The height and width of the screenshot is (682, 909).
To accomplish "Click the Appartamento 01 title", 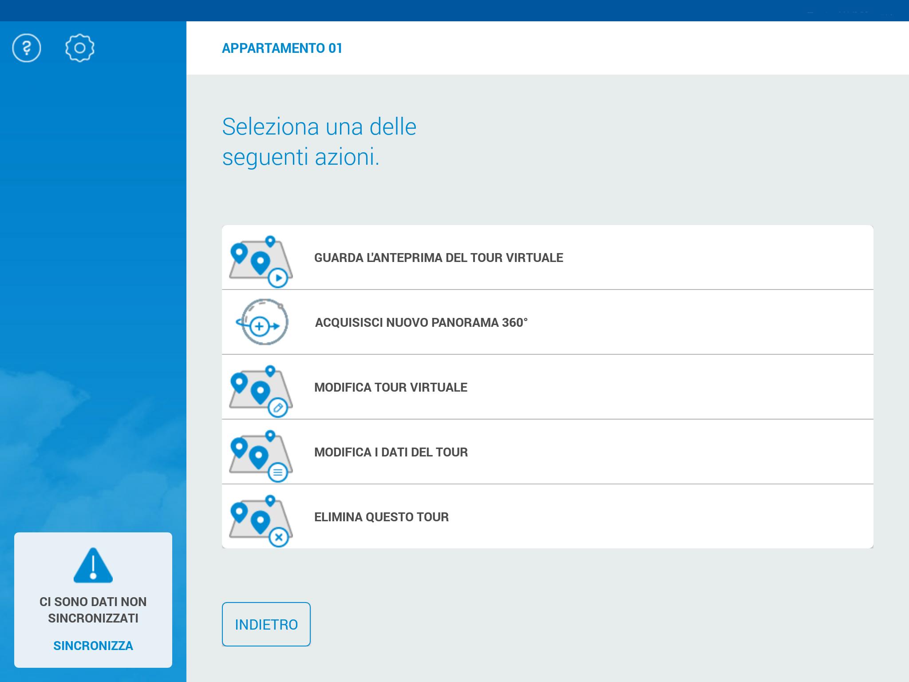I will point(282,48).
